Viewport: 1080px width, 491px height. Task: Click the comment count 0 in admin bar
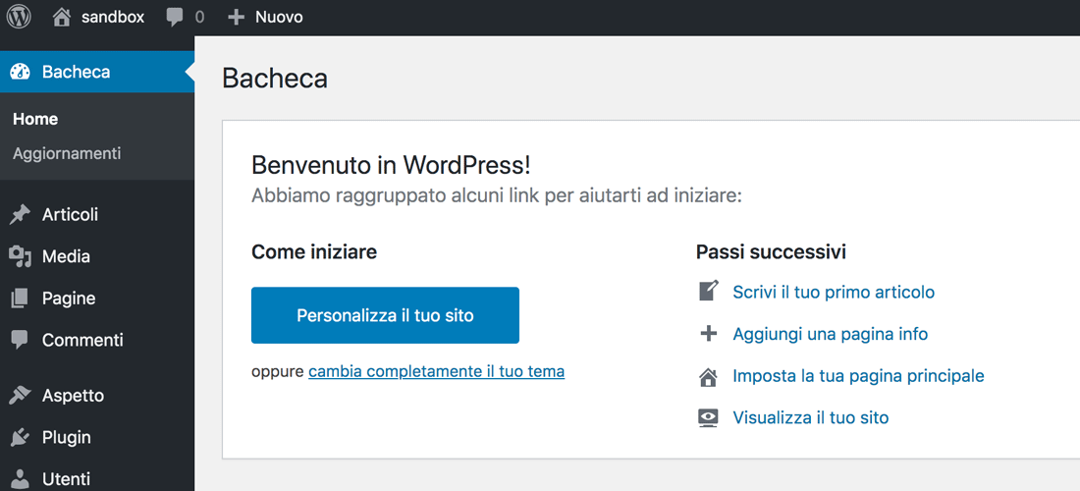click(199, 18)
